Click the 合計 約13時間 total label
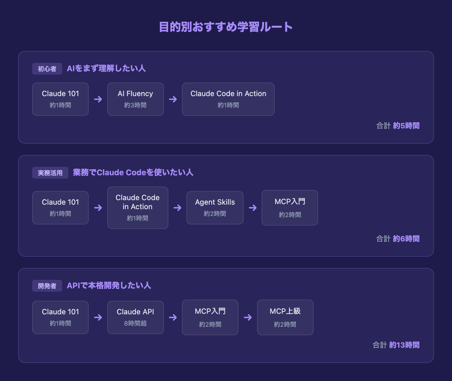Image resolution: width=452 pixels, height=381 pixels. (x=396, y=345)
